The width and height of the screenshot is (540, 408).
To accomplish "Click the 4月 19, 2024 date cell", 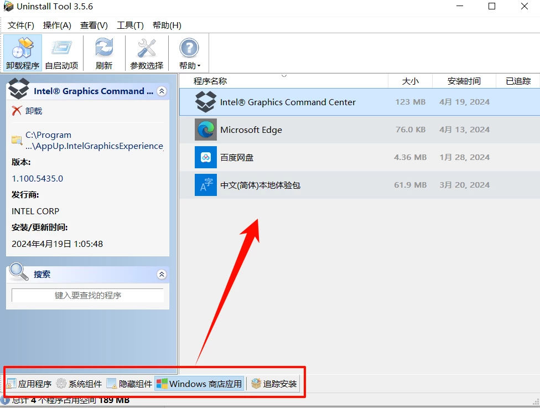I will pyautogui.click(x=464, y=102).
